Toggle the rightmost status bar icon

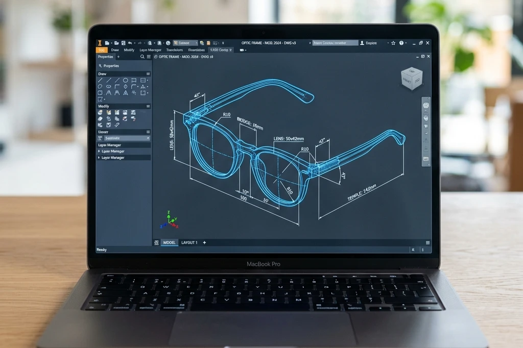coord(423,250)
